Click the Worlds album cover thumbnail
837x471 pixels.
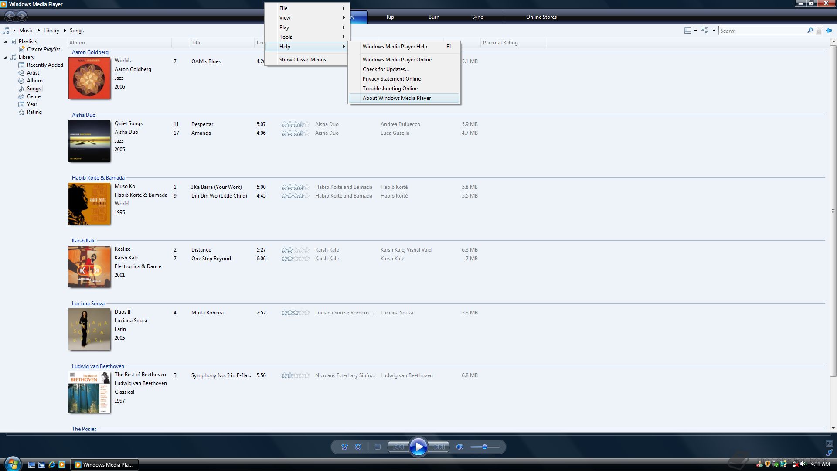point(89,78)
